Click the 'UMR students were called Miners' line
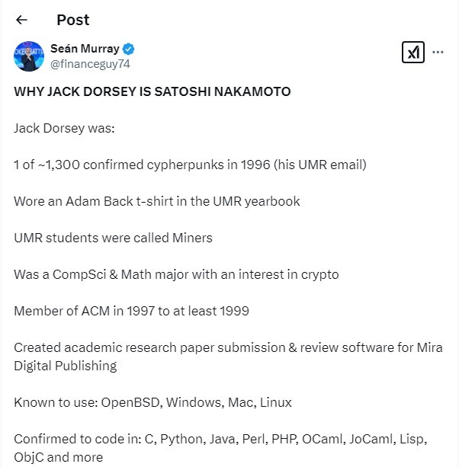The image size is (459, 467). [x=114, y=238]
